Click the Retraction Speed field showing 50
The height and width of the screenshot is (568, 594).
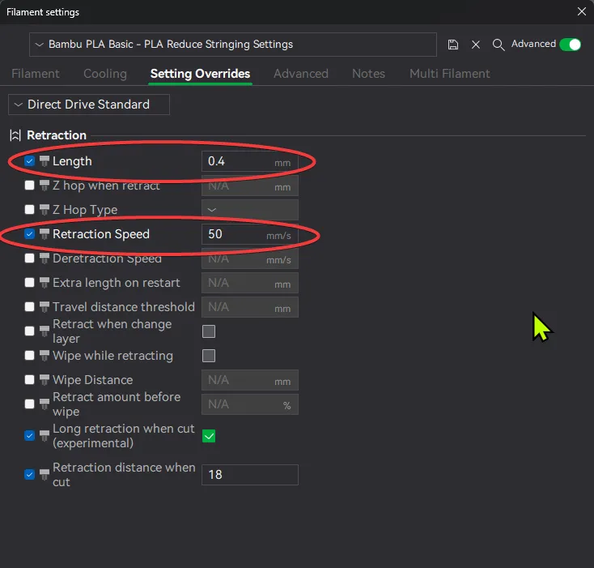250,234
